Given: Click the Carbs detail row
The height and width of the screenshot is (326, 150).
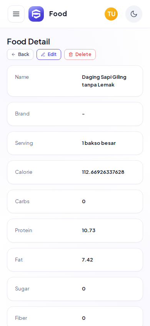Looking at the screenshot, I should pos(75,201).
